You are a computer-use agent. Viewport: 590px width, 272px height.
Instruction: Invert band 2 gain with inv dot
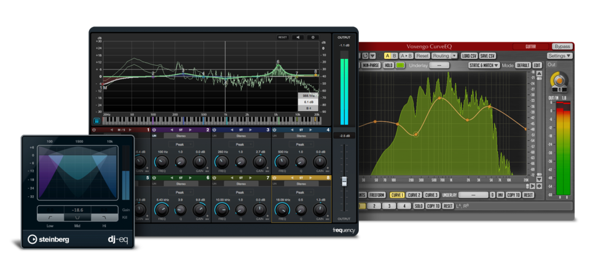pos(207,168)
